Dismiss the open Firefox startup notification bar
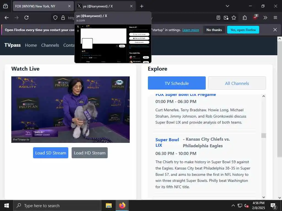 tap(275, 30)
